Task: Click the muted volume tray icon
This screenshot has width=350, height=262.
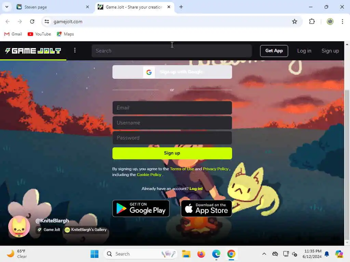Action: click(295, 254)
